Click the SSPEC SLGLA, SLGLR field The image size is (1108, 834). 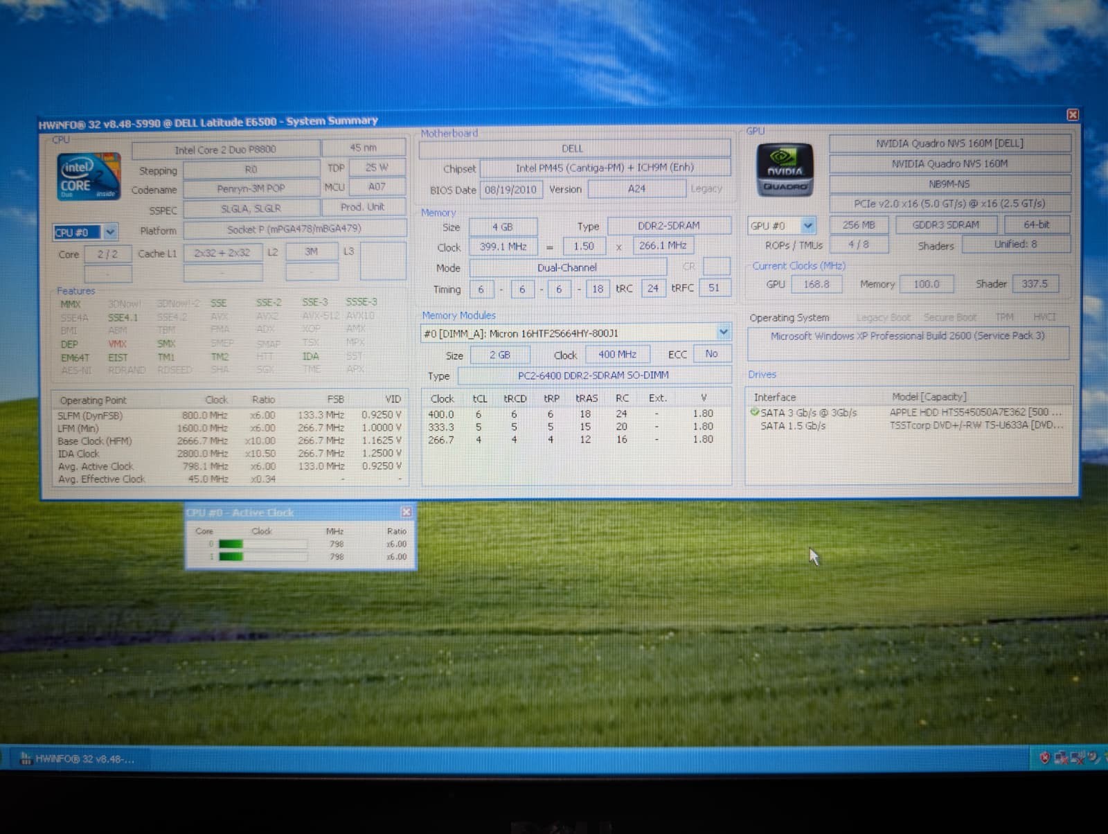(251, 208)
